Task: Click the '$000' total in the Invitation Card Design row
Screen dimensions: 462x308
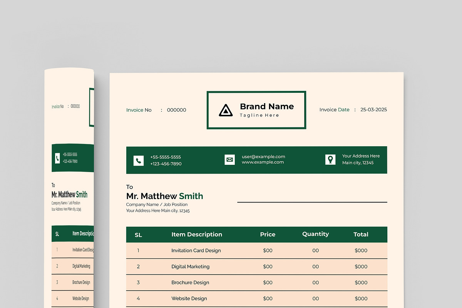Action: pos(361,251)
